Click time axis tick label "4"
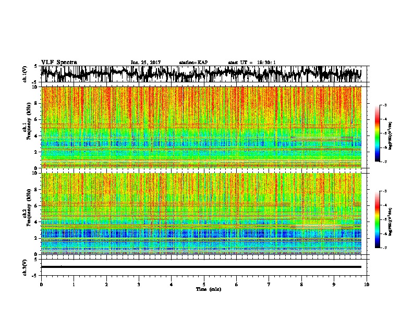The image size is (413, 319). click(x=172, y=285)
